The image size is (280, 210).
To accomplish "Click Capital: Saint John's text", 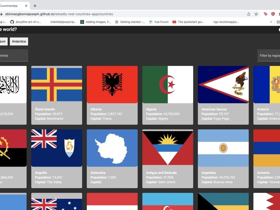I will [161, 182].
